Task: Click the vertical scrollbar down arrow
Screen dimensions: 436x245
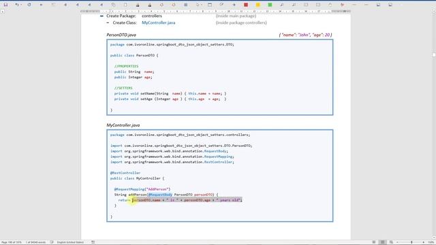Action: click(434, 238)
